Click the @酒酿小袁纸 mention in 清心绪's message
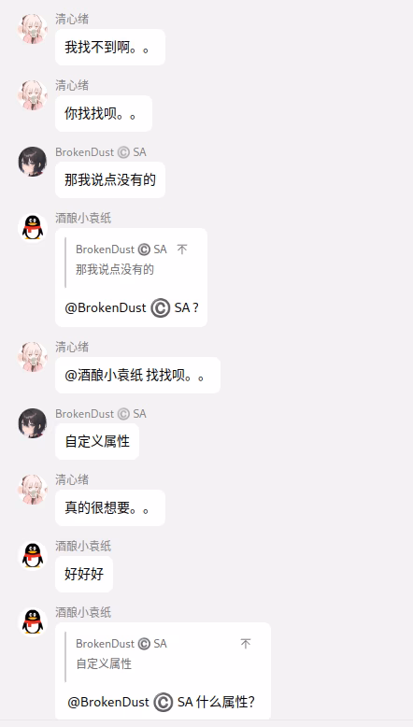This screenshot has width=413, height=727. (x=104, y=375)
